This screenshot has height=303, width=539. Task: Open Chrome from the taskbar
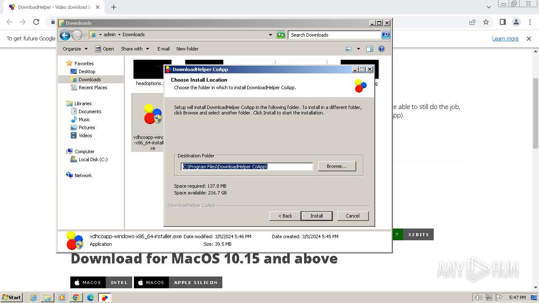coord(76,298)
